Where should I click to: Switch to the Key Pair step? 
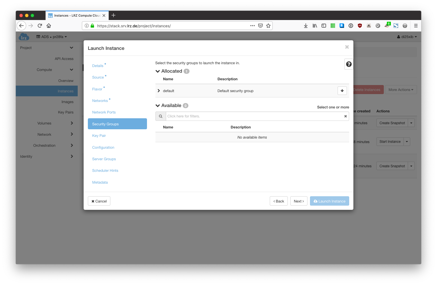click(99, 136)
